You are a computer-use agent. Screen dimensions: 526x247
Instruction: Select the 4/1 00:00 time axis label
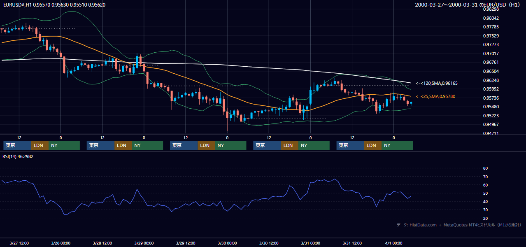click(393, 243)
